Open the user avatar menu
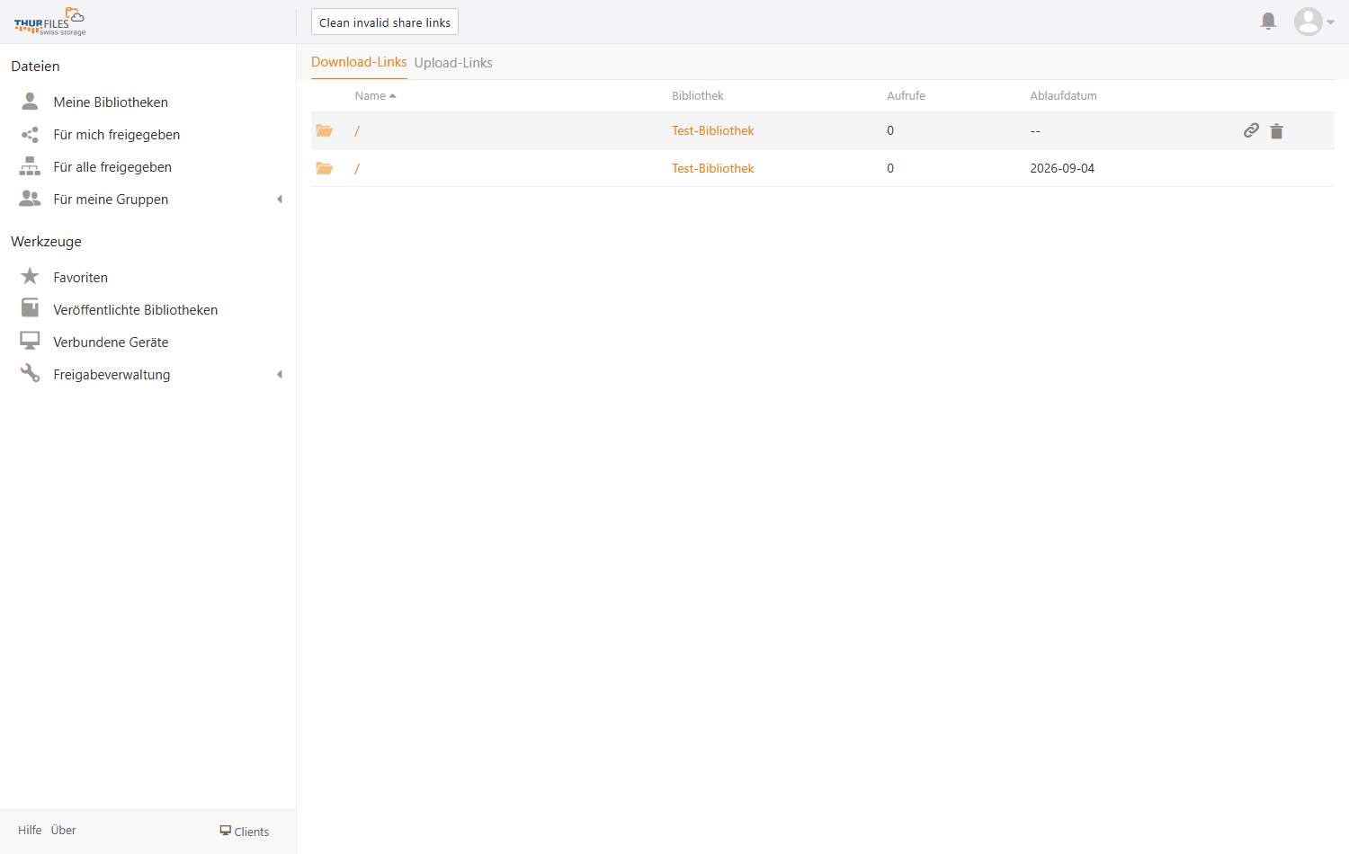1349x854 pixels. pos(1313,22)
